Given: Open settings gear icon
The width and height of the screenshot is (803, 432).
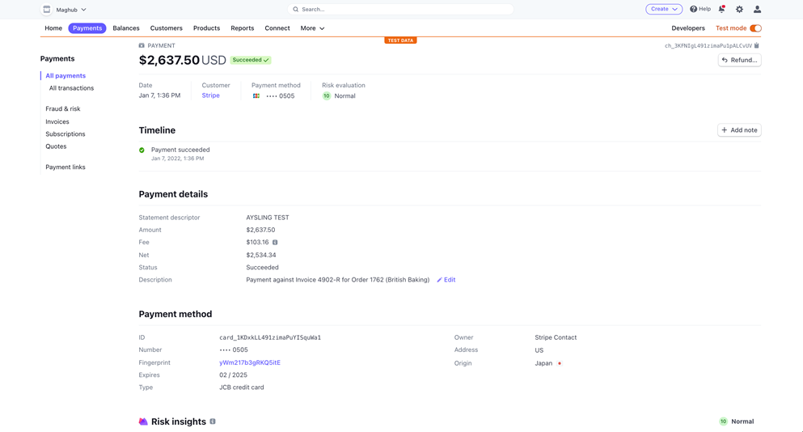Looking at the screenshot, I should click(739, 9).
